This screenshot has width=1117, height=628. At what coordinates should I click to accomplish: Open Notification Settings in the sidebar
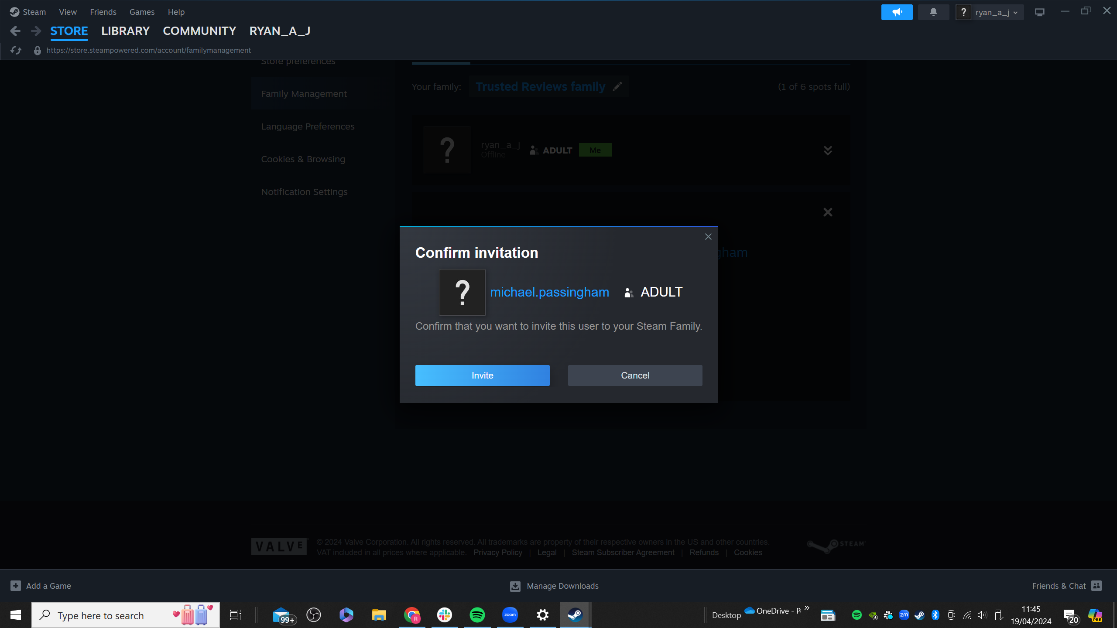click(x=304, y=192)
